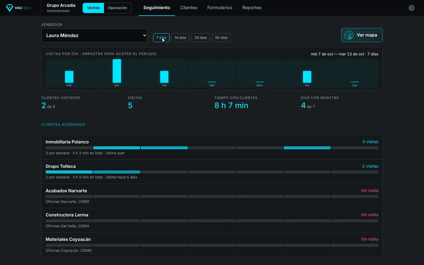Select the lun bar in the chart

307,73
